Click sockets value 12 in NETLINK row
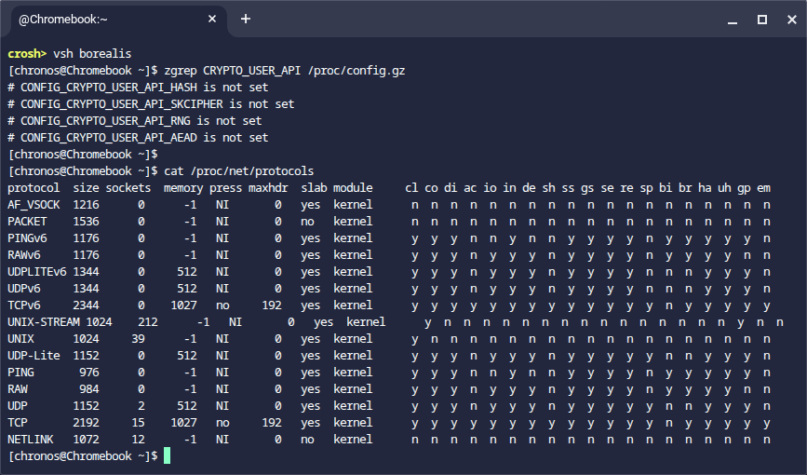807x475 pixels. click(138, 440)
